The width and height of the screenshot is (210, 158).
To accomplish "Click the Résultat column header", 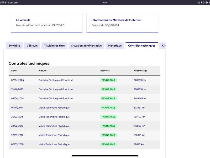I will coord(105,71).
